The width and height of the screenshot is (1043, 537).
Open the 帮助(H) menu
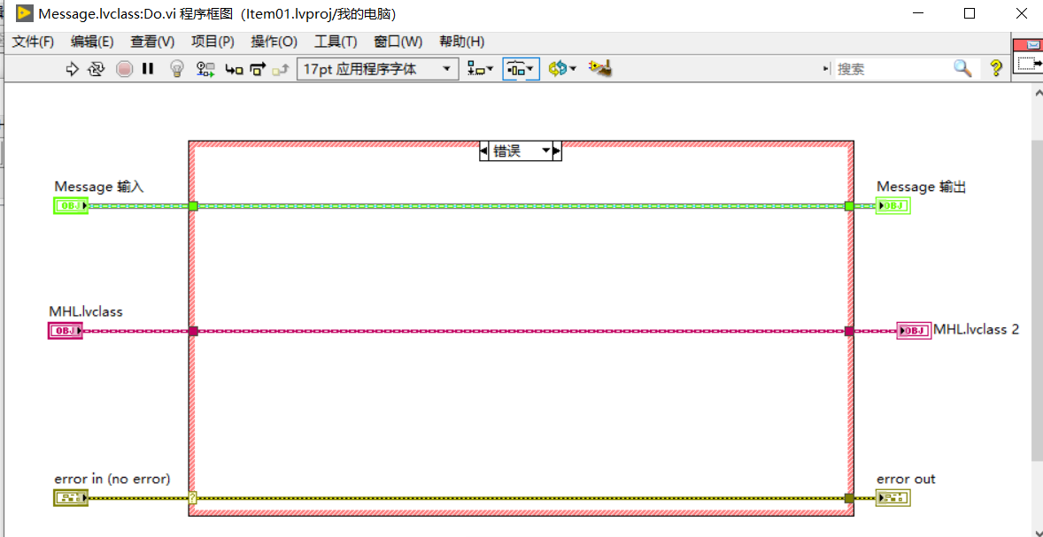461,42
